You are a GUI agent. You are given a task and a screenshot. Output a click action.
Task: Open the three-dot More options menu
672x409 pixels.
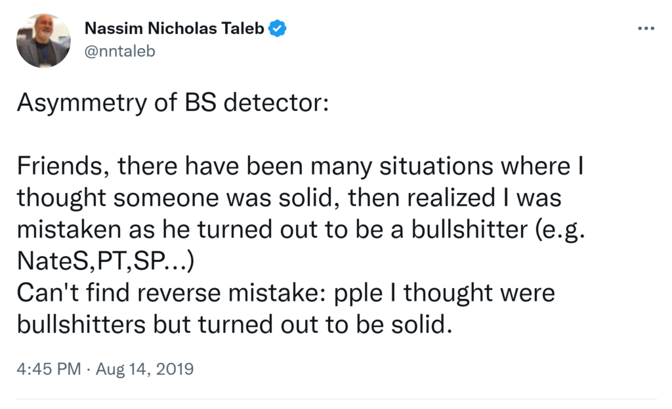[646, 29]
